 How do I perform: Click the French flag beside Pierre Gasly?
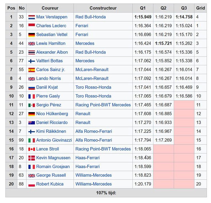coord(32,96)
